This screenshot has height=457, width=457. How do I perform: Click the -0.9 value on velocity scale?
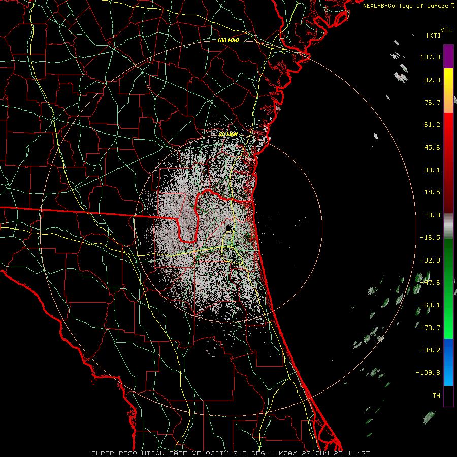432,215
